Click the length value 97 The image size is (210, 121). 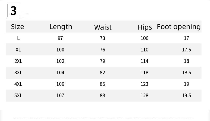(x=60, y=38)
